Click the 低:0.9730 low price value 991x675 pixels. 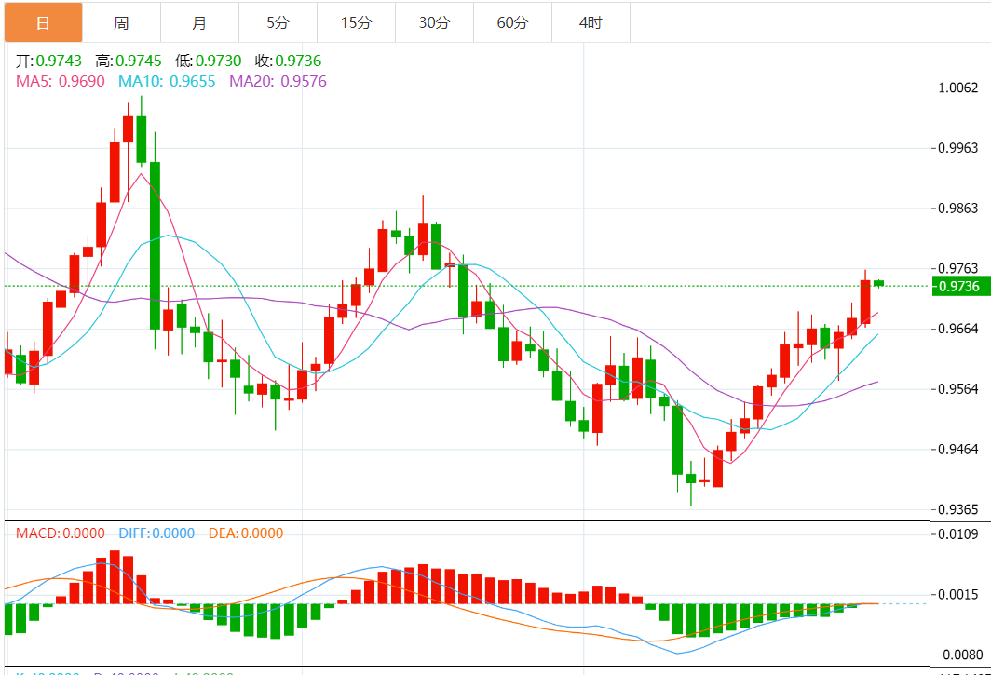click(208, 61)
